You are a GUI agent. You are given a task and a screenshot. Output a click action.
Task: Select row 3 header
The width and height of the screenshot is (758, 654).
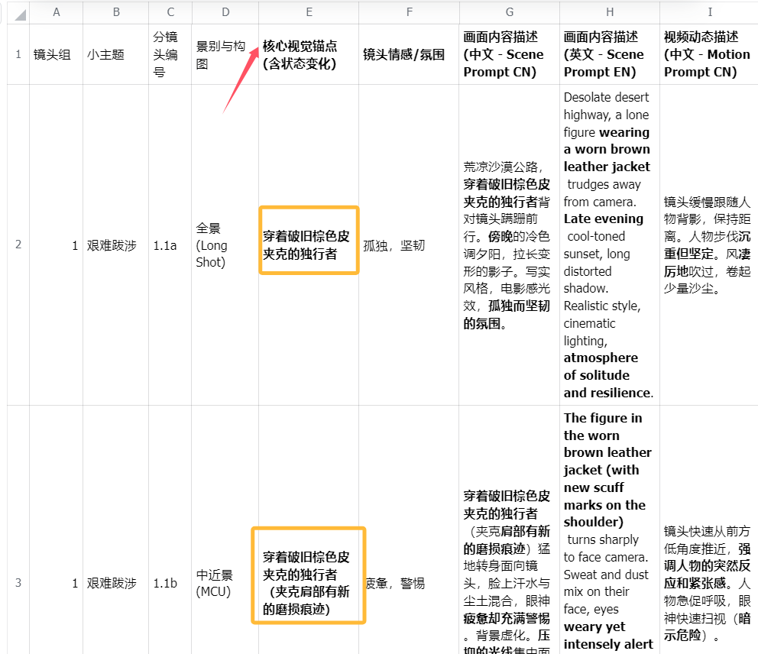coord(18,583)
